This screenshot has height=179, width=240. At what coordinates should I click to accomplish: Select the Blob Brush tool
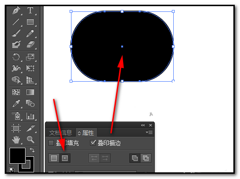click(16, 45)
